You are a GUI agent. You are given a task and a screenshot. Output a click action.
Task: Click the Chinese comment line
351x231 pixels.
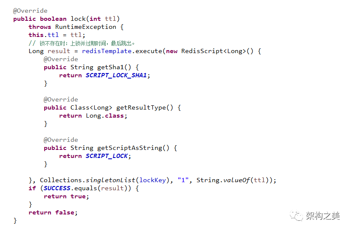click(x=81, y=43)
